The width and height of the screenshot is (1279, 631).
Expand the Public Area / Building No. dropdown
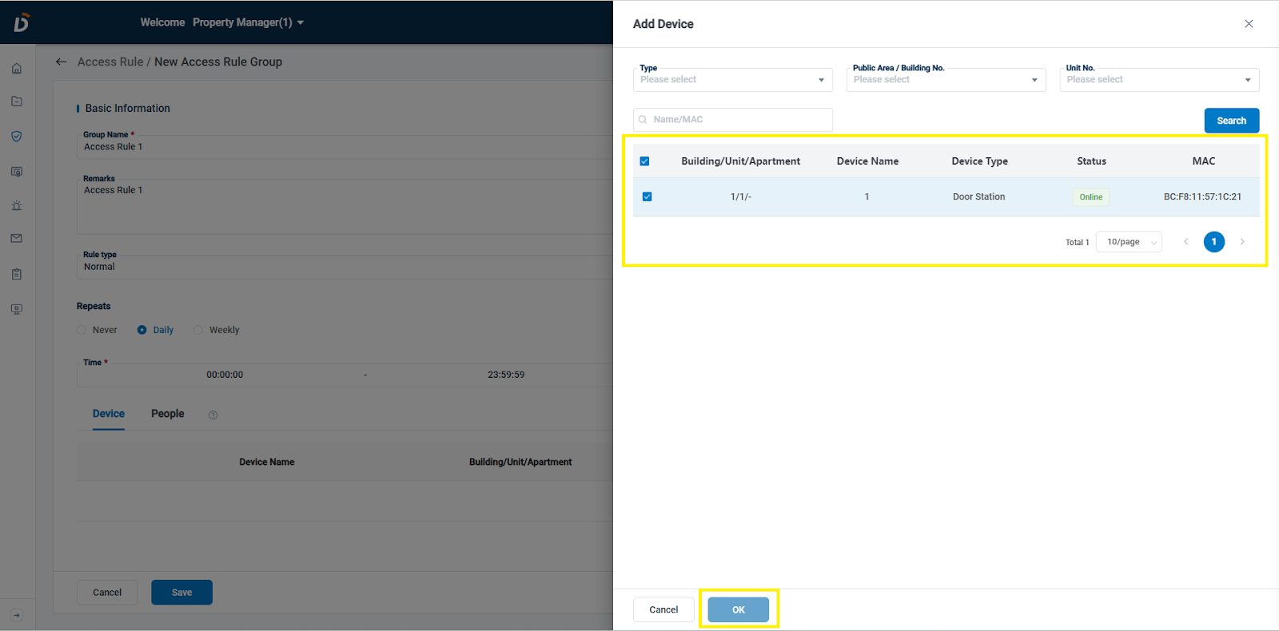coord(946,80)
